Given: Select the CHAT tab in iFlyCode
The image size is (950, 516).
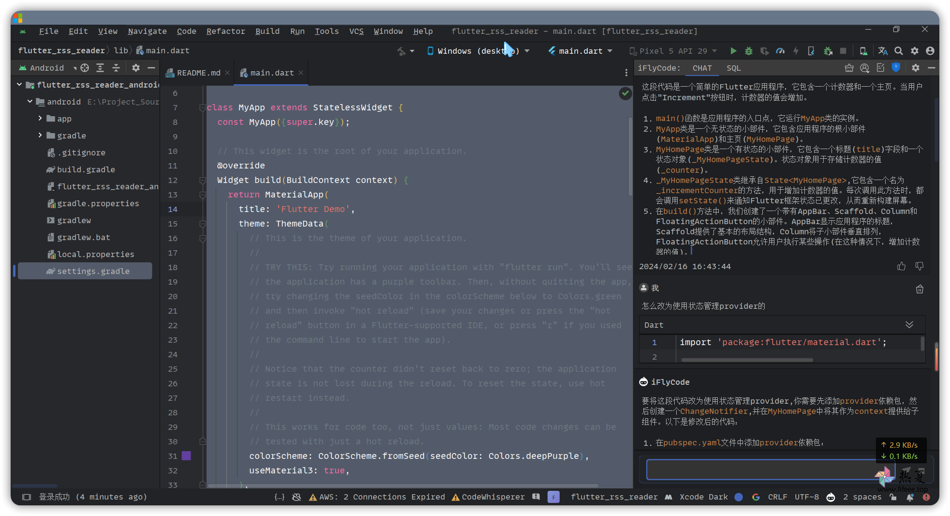Looking at the screenshot, I should coord(702,68).
